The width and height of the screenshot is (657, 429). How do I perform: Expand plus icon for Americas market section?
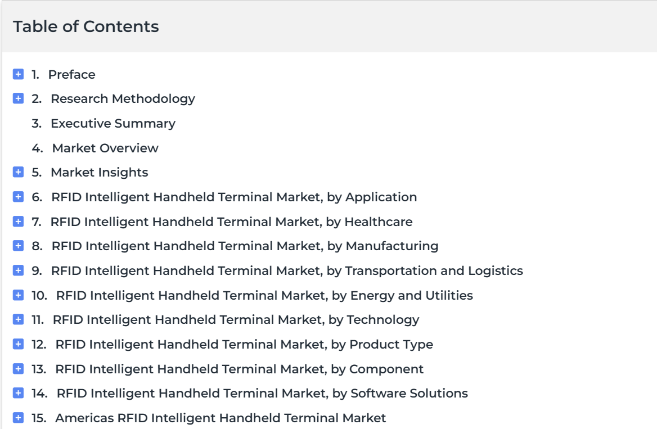click(x=18, y=418)
